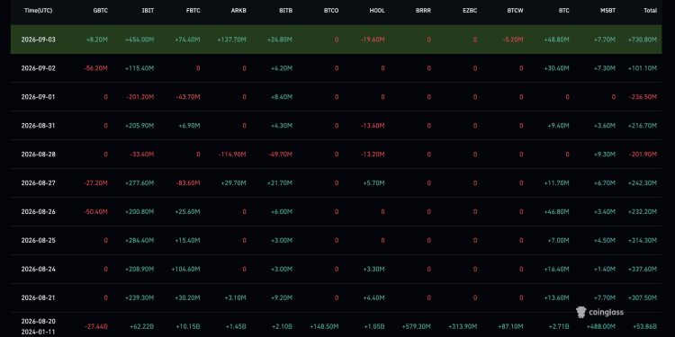Click the +137.70M ARKB value

point(231,40)
